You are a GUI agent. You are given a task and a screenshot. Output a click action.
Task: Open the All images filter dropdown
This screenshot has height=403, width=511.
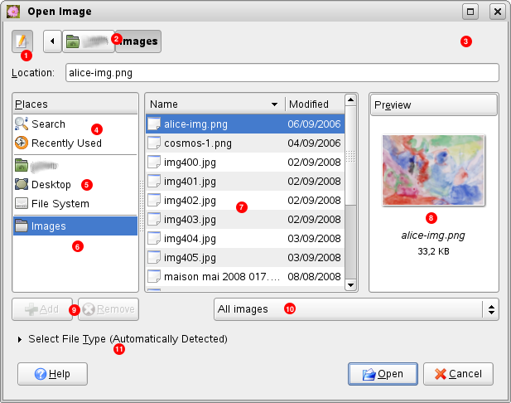(356, 309)
